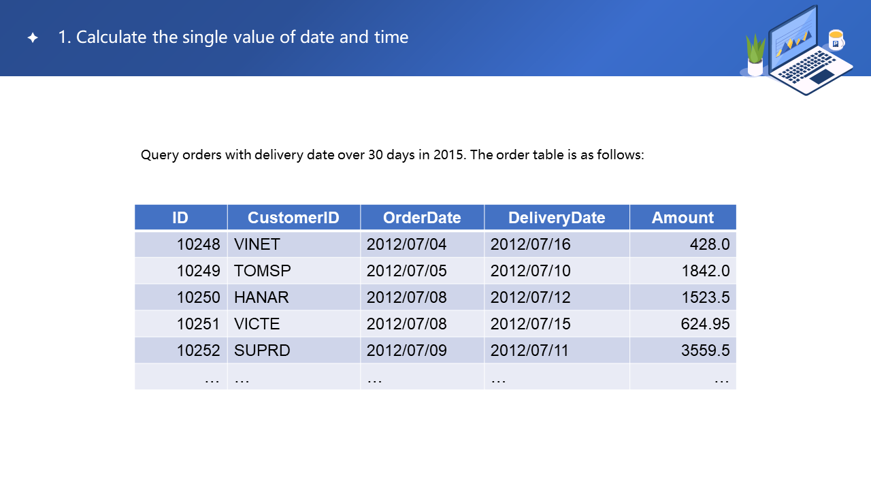The image size is (871, 490).
Task: Click the ID column header
Action: [180, 218]
